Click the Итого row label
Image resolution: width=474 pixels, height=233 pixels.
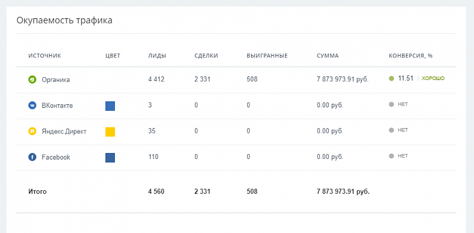tap(37, 191)
